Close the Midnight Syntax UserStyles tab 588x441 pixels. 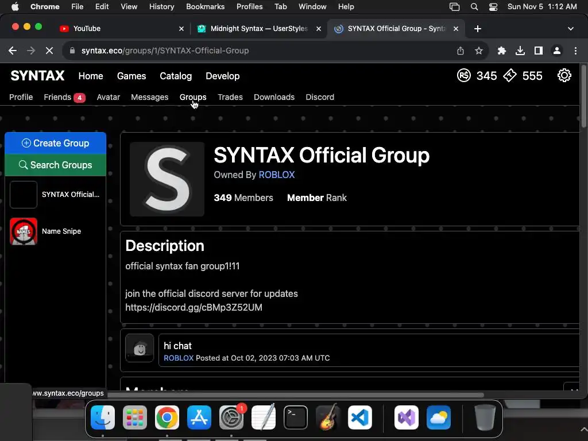(x=318, y=29)
